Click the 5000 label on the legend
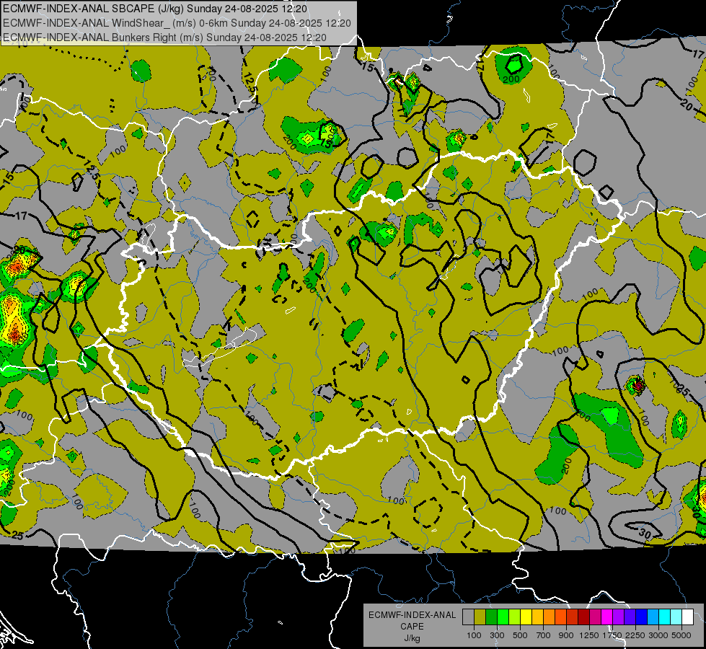Screen dimensions: 706x649 [681, 635]
